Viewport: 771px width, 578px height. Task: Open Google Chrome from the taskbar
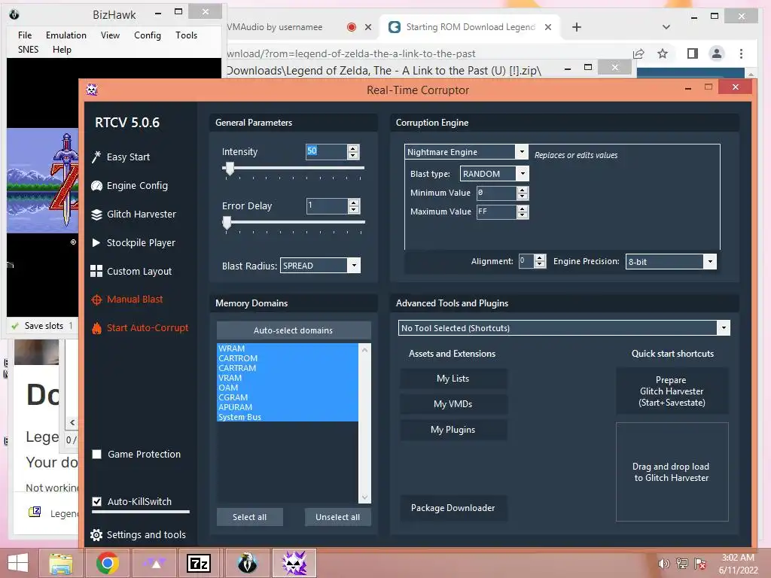point(107,563)
